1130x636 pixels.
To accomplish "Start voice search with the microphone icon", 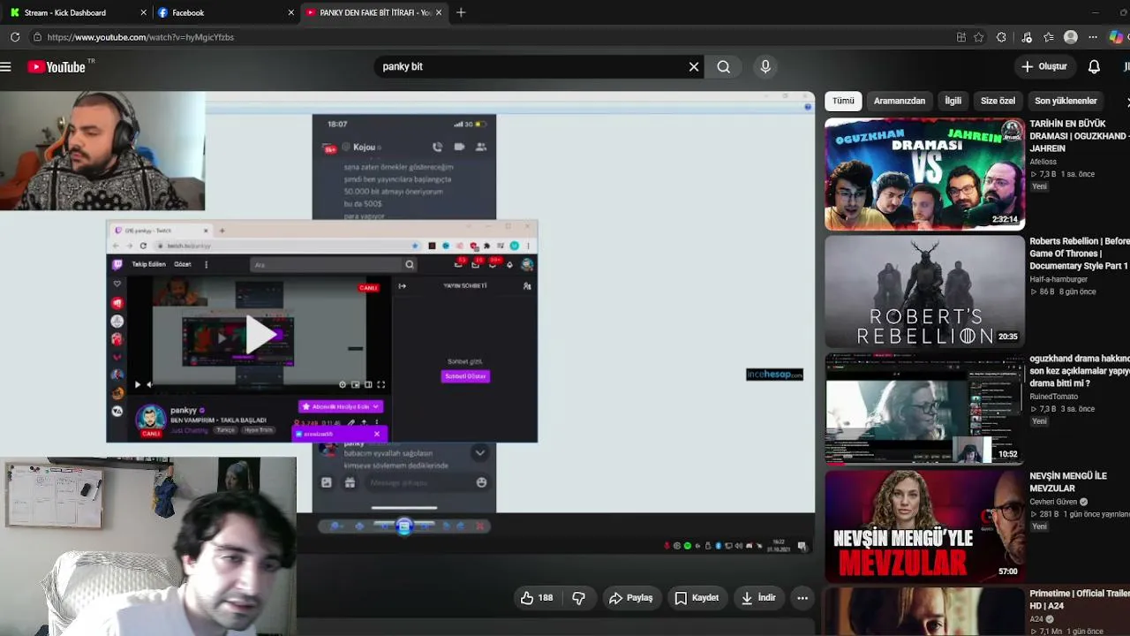I will pyautogui.click(x=765, y=66).
